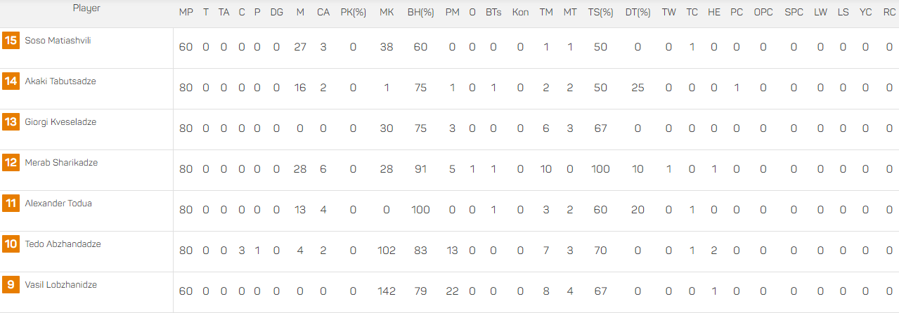The width and height of the screenshot is (899, 313).
Task: Sort by the PK(%) column header
Action: point(353,13)
